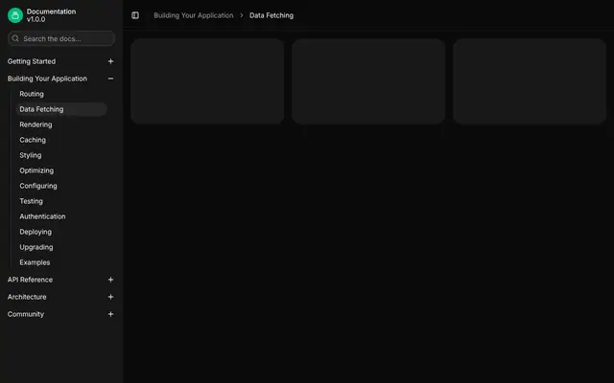Image resolution: width=614 pixels, height=383 pixels.
Task: Click the search magnifier icon
Action: [15, 38]
